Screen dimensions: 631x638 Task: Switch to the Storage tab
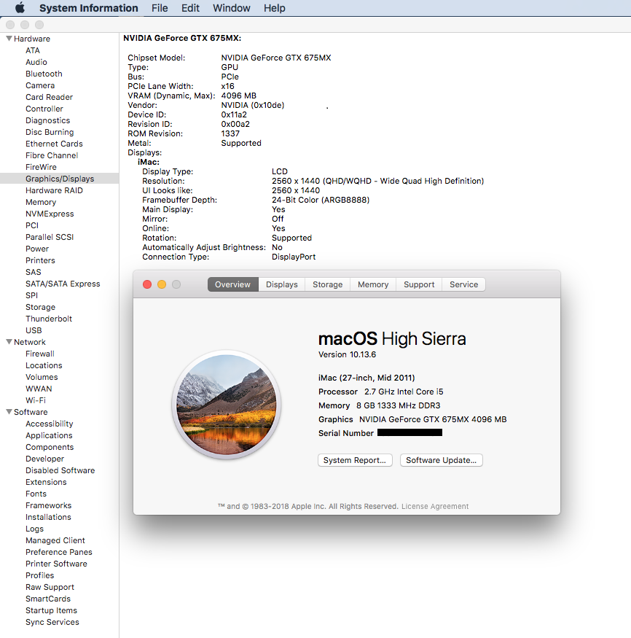tap(327, 284)
